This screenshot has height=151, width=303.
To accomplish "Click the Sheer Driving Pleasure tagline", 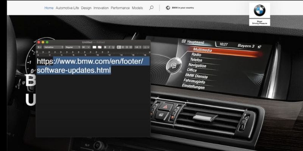I will [259, 23].
